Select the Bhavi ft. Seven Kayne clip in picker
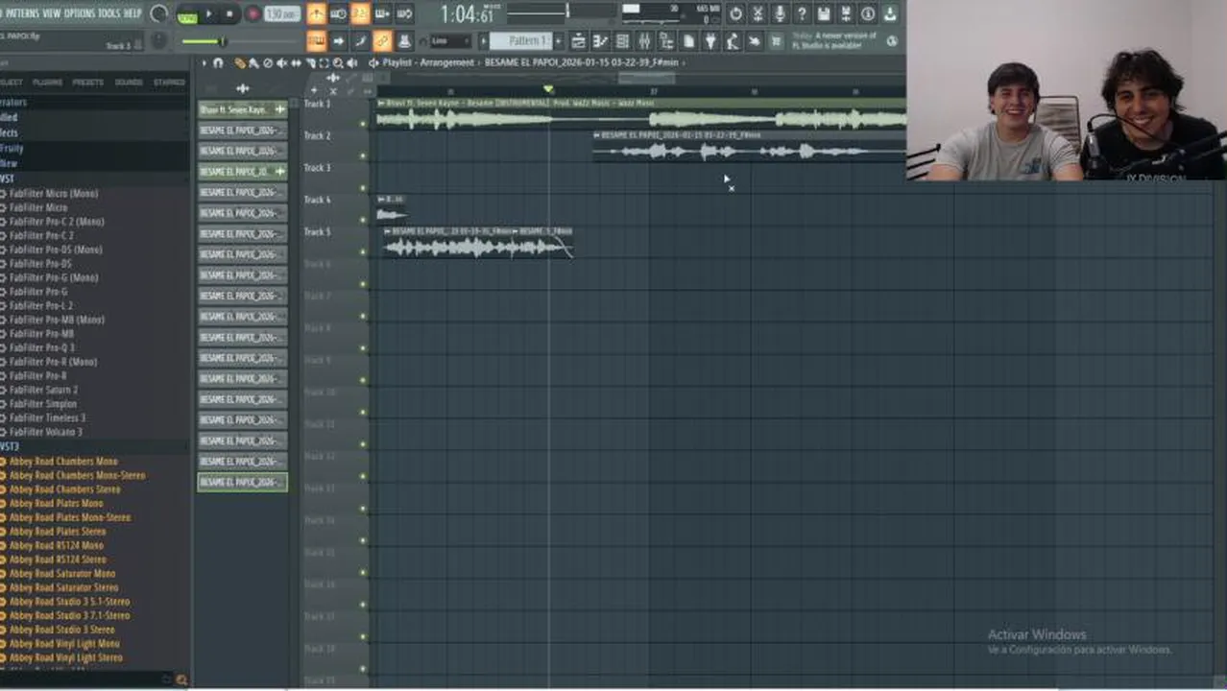The height and width of the screenshot is (691, 1227). pyautogui.click(x=242, y=109)
